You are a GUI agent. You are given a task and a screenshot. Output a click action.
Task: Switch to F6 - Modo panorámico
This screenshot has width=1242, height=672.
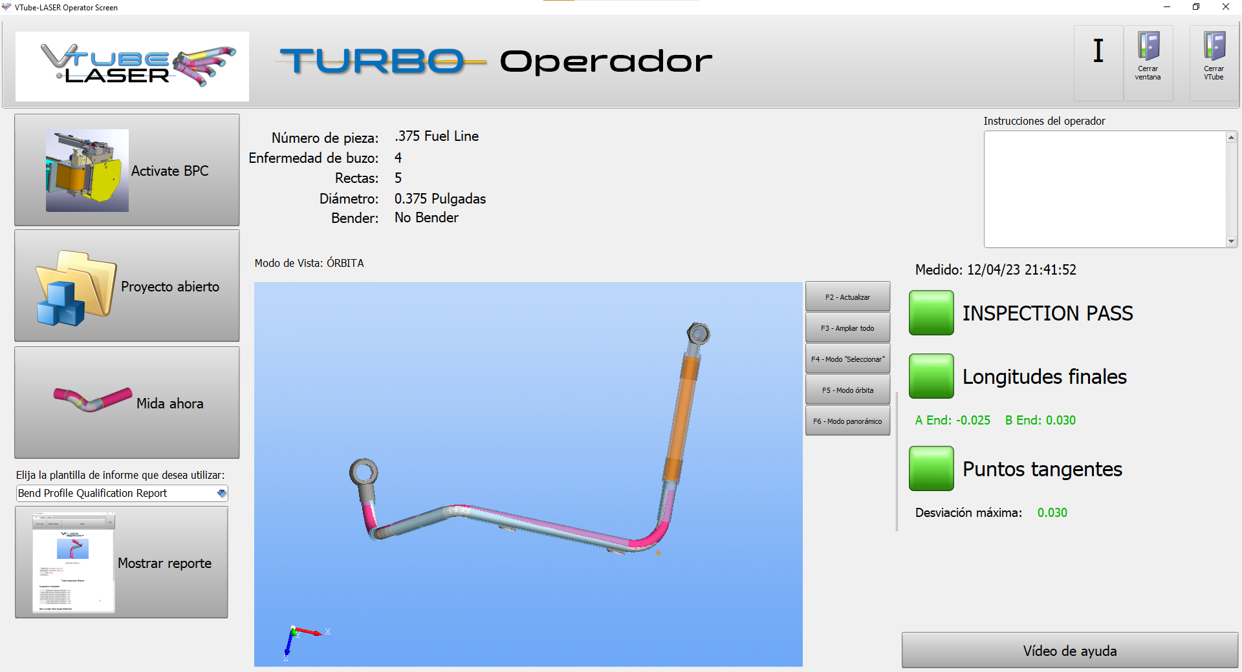point(847,421)
